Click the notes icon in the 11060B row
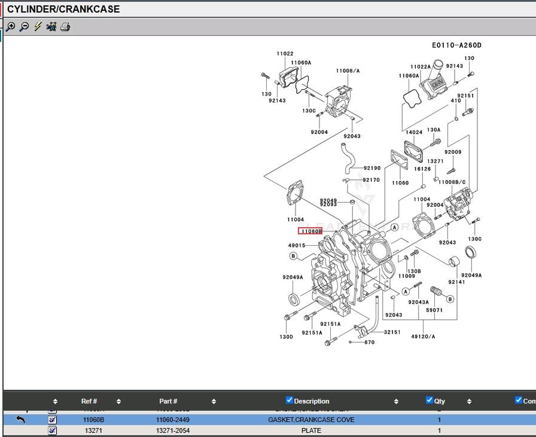Viewport: 536px width, 437px height. click(53, 420)
